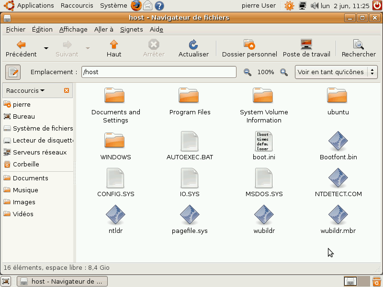Open Vidéos bookmark in the sidebar
This screenshot has width=383, height=287.
pos(38,214)
